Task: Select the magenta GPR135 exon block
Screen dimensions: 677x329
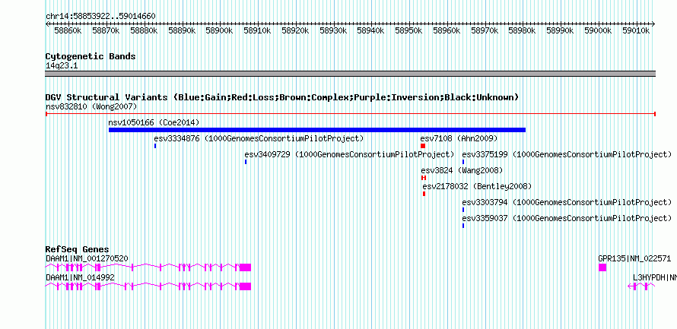Action: tap(602, 267)
